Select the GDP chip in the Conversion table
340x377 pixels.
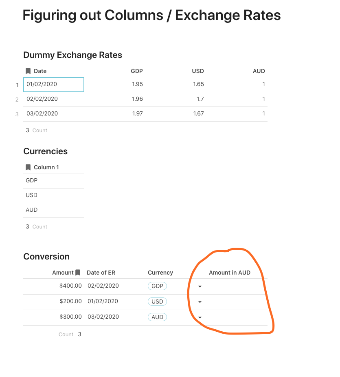(157, 286)
